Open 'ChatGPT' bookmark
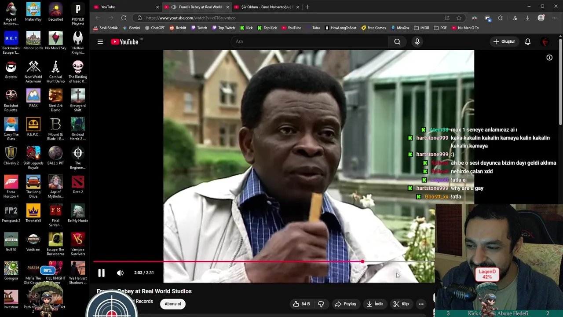Viewport: 563px width, 317px height. [155, 28]
